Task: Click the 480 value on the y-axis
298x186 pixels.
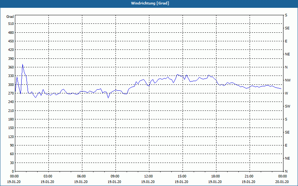Action: point(11,32)
